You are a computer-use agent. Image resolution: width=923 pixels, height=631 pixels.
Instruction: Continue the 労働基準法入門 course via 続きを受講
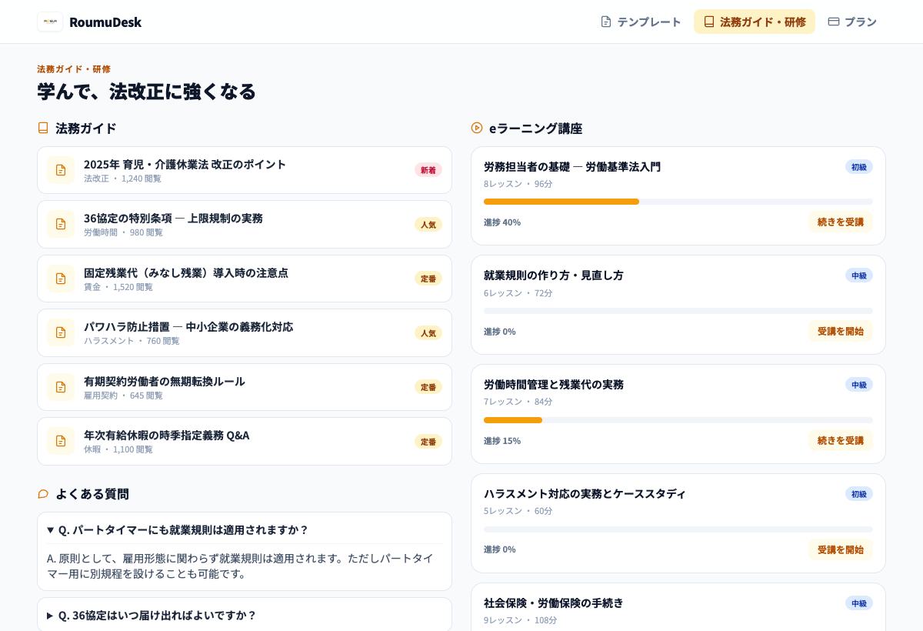click(840, 222)
